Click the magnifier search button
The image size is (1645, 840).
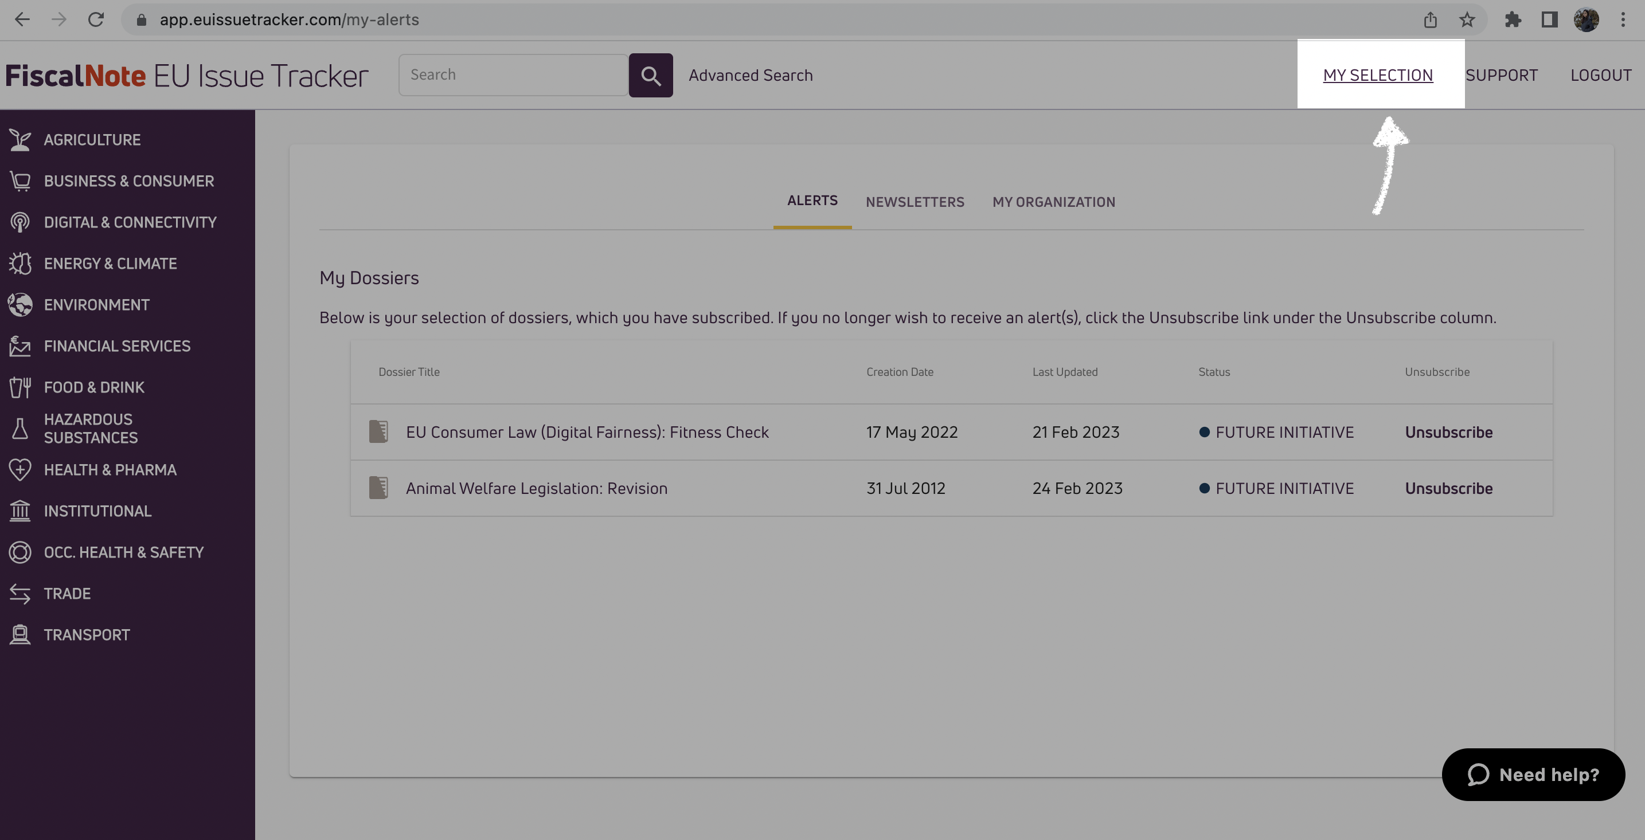[x=650, y=75]
